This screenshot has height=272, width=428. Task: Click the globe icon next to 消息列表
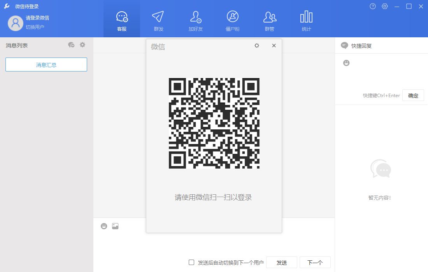click(x=71, y=45)
